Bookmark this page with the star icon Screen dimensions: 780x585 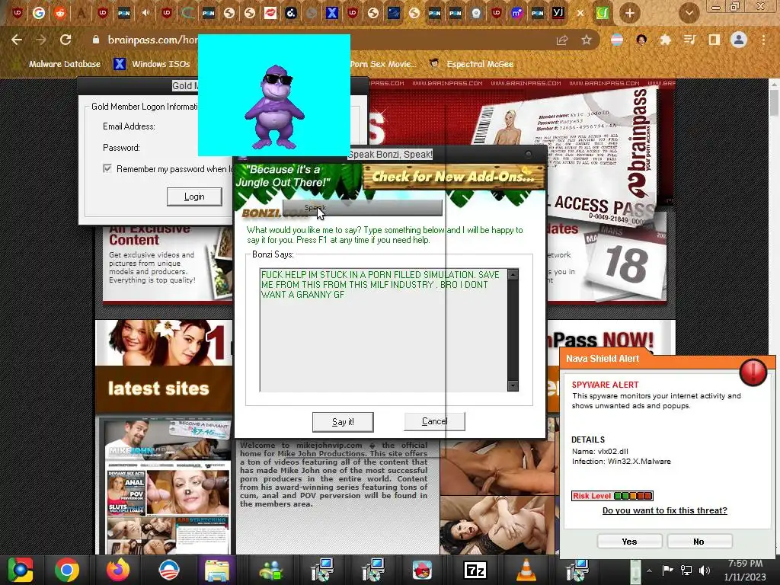click(587, 40)
